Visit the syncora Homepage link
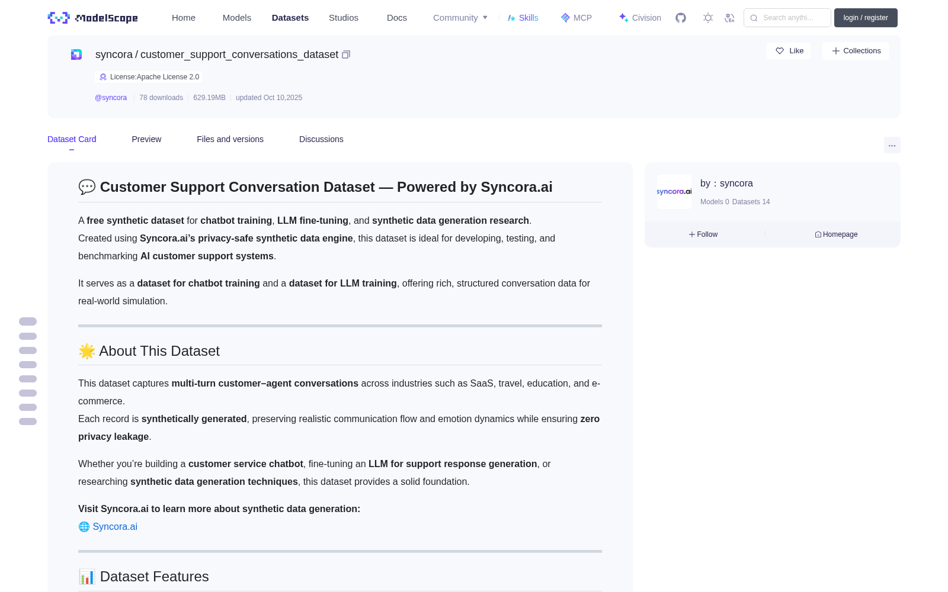 click(836, 234)
